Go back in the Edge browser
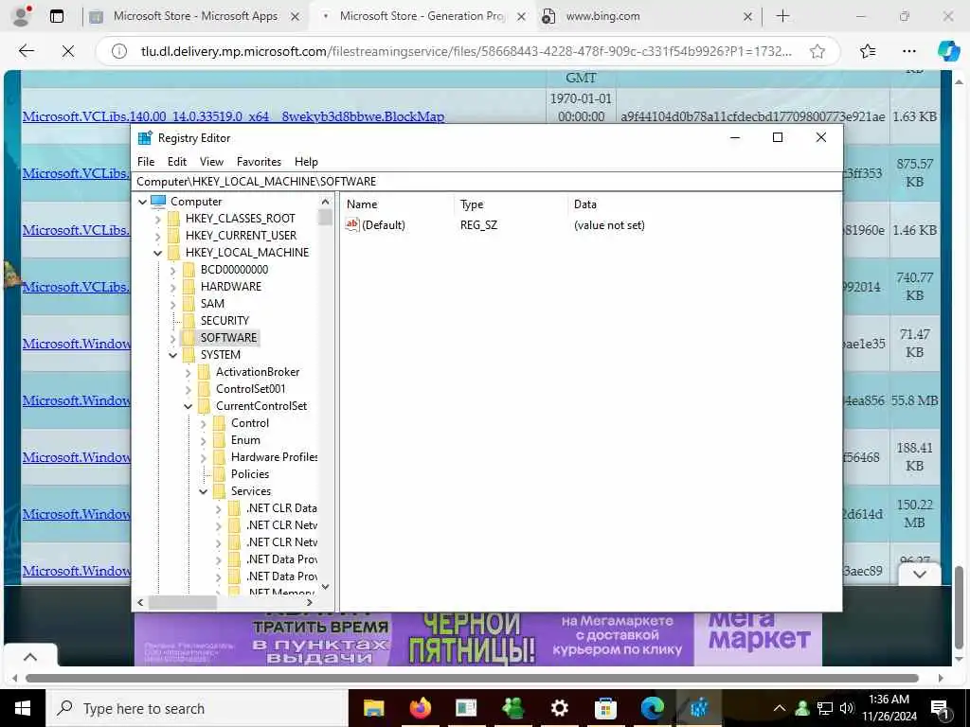Image resolution: width=970 pixels, height=727 pixels. click(26, 51)
